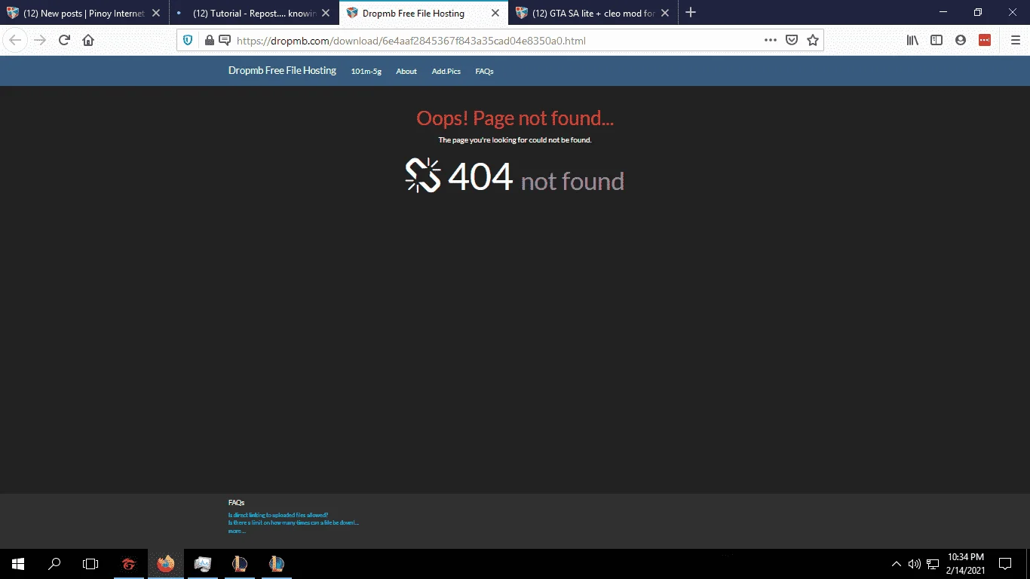Open Firefox hamburger application menu
Screen dimensions: 1030x579
pos(1015,41)
